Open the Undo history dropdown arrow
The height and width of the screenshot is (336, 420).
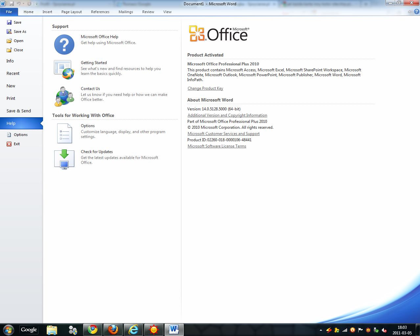(23, 4)
